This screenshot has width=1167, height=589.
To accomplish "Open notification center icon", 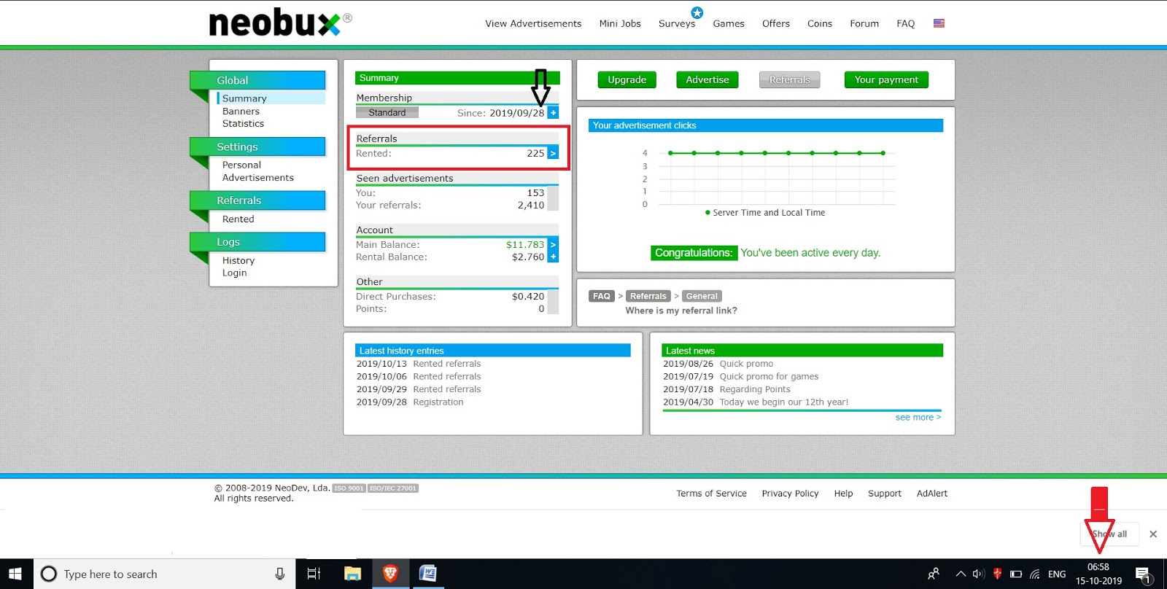I will (1144, 574).
